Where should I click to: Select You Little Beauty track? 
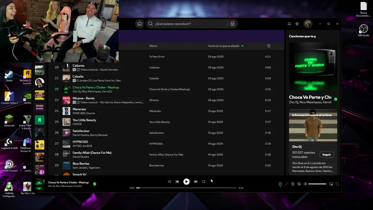pos(84,120)
